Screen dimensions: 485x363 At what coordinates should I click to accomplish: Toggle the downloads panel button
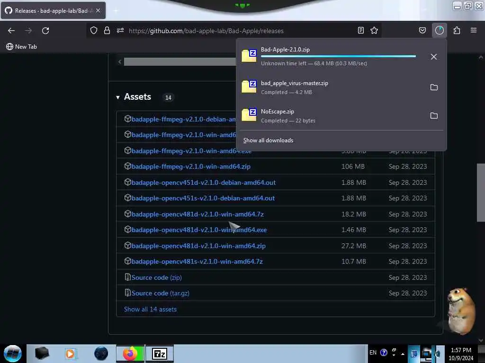coord(440,30)
